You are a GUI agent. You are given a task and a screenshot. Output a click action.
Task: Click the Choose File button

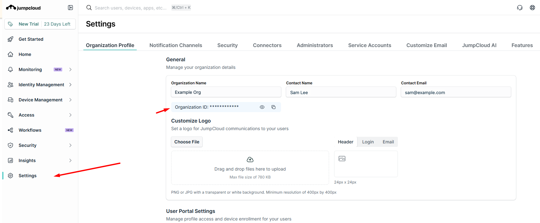[x=187, y=142]
